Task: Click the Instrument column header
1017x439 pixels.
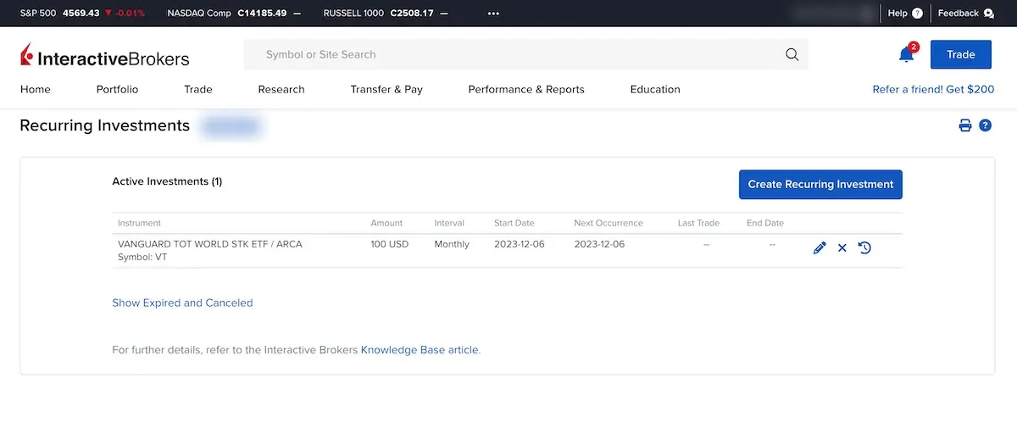Action: tap(139, 223)
